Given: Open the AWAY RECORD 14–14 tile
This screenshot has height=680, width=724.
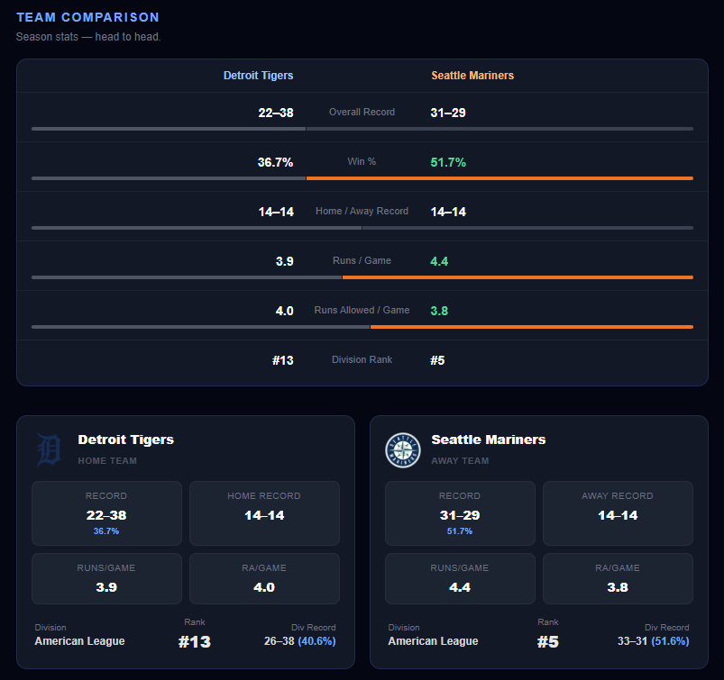Looking at the screenshot, I should click(618, 513).
